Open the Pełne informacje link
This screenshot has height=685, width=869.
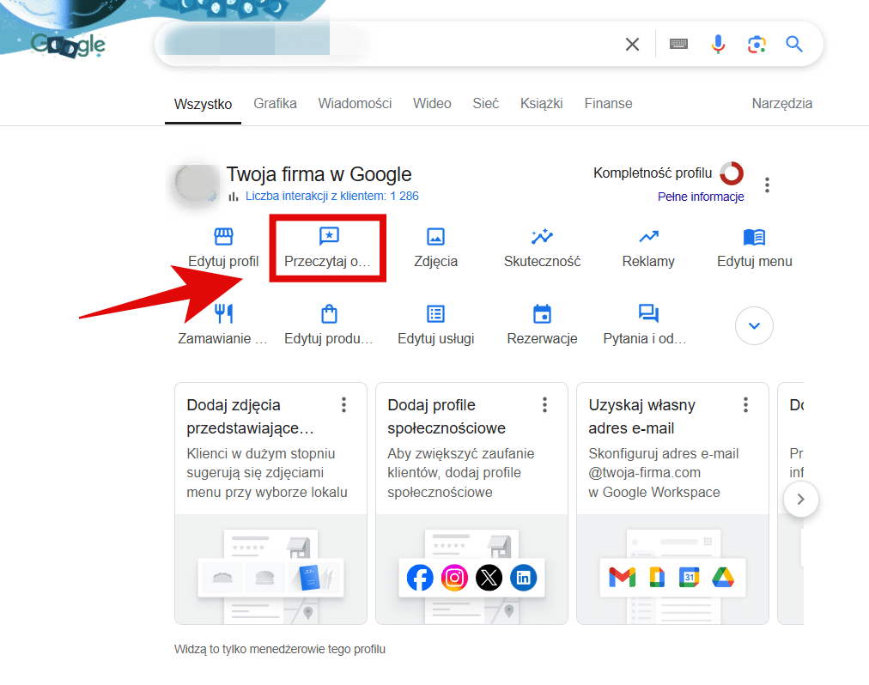pyautogui.click(x=701, y=197)
